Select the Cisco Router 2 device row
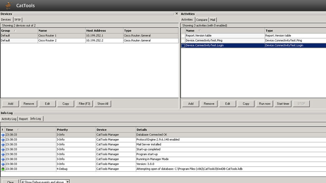Screen dimensions: 326x183 [x=61, y=40]
